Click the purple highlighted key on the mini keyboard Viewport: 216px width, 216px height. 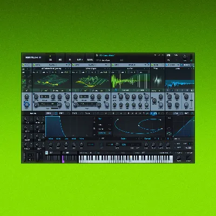point(63,159)
